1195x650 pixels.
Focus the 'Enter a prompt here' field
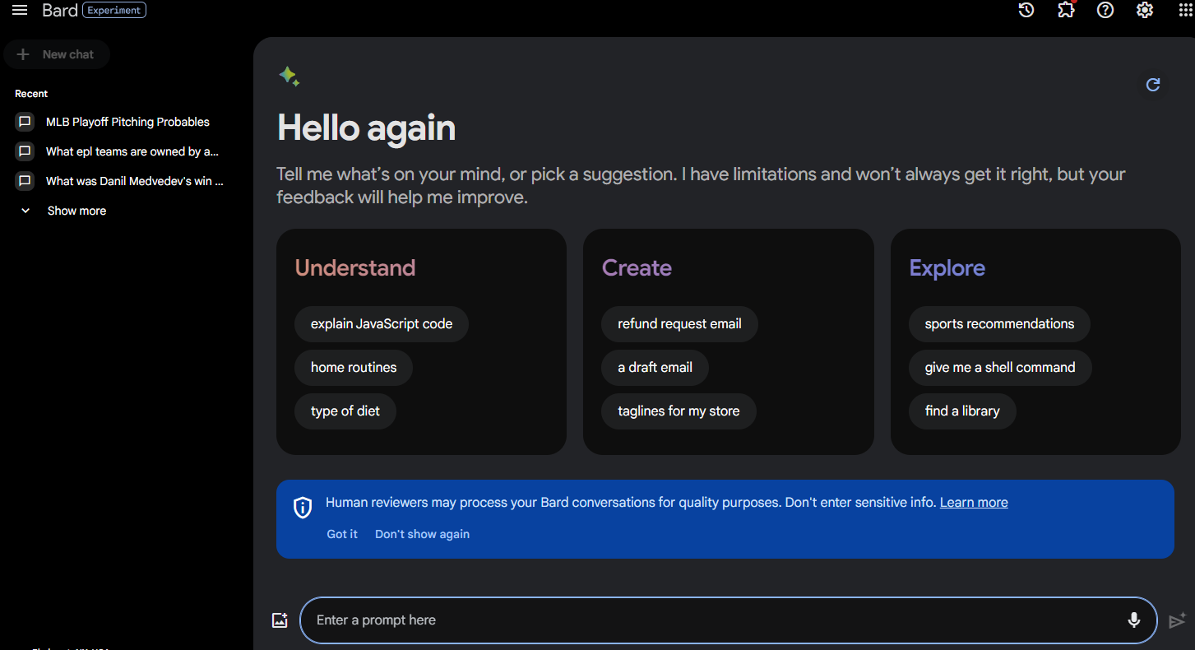pos(728,620)
